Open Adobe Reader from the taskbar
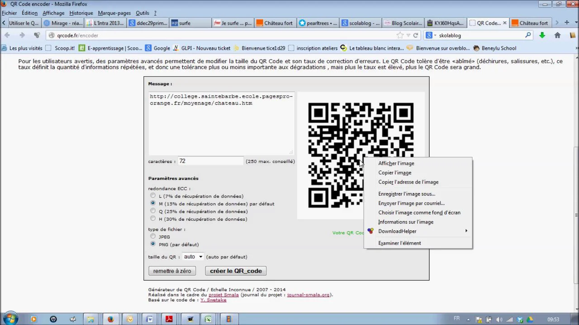Screen dimensions: 579x325 [169, 319]
